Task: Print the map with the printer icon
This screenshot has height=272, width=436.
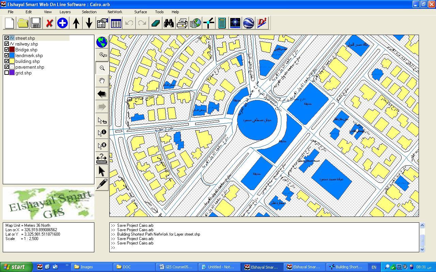Action: [182, 23]
